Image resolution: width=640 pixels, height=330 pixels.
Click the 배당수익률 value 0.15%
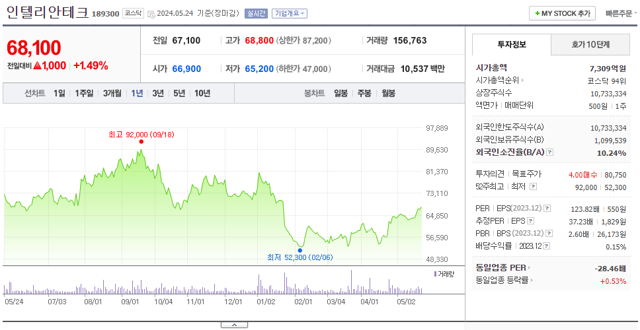click(x=616, y=247)
